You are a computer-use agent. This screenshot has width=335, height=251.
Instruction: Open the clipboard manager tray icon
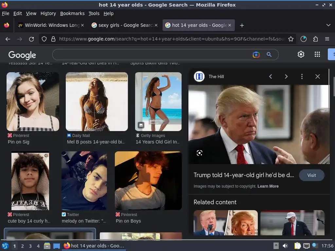[297, 246]
